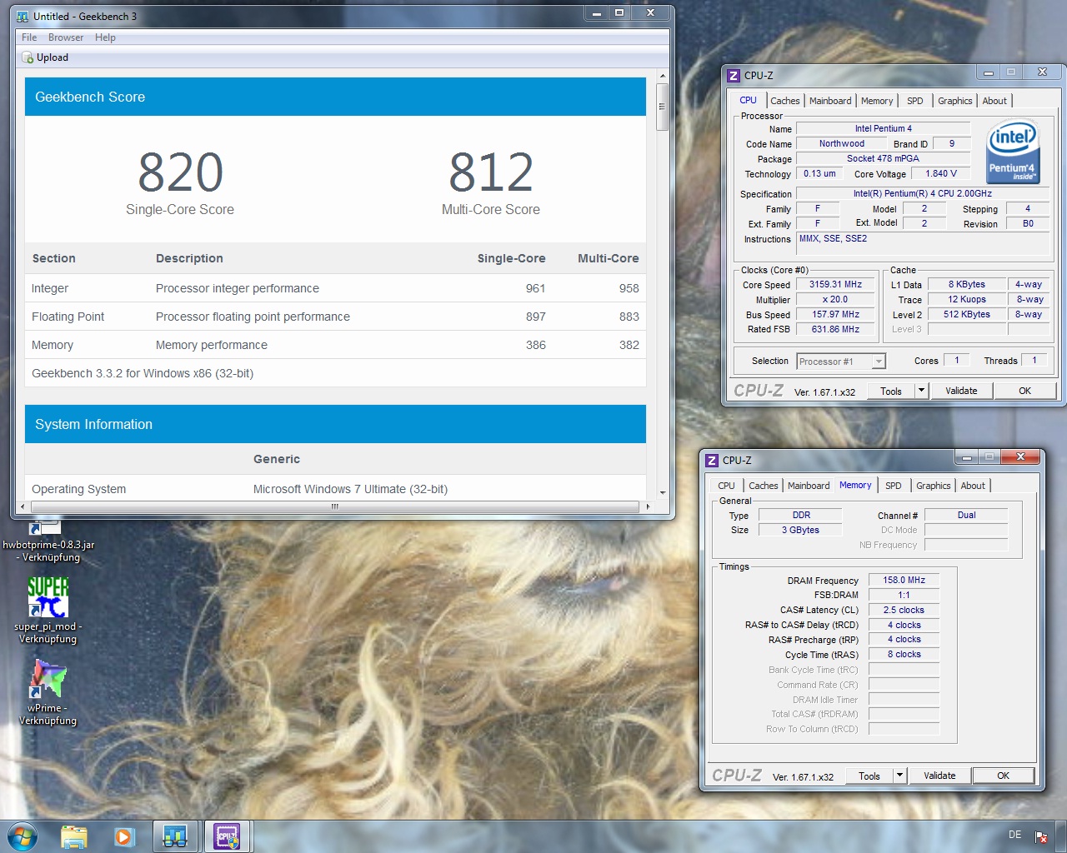The image size is (1067, 853).
Task: Click Tools button in upper CPU-Z
Action: point(891,391)
